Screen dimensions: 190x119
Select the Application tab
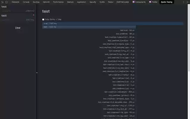tap(82, 2)
